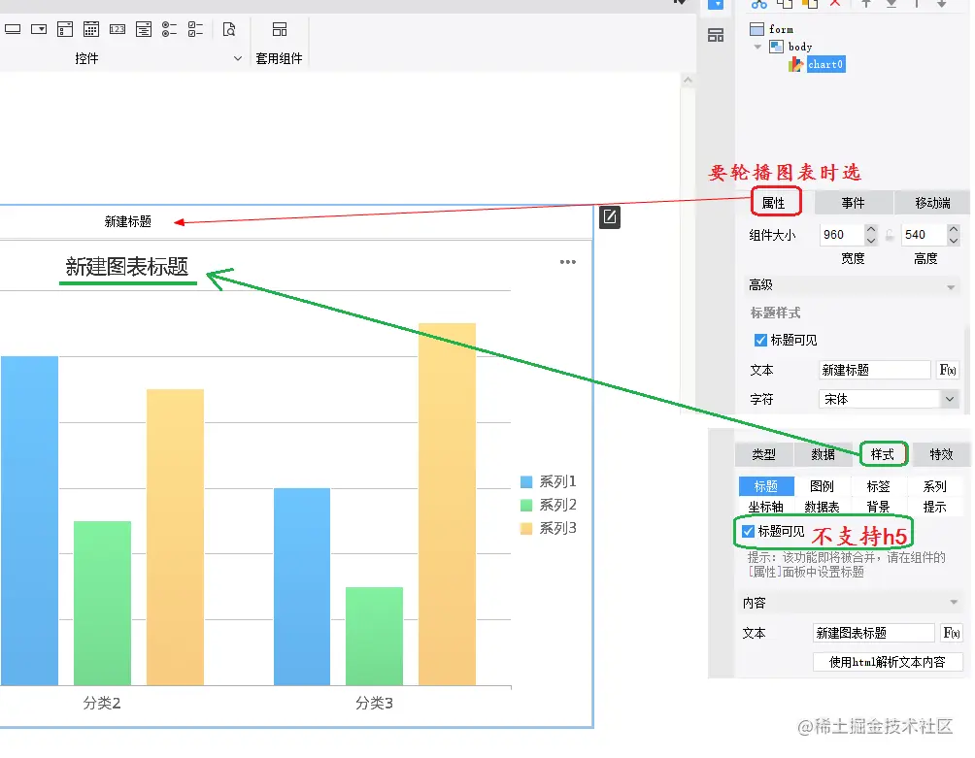Select the 提示 style sub-tab
975x758 pixels.
[934, 507]
